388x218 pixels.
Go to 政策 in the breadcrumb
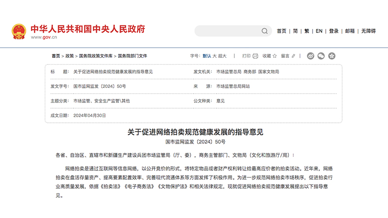pyautogui.click(x=70, y=56)
